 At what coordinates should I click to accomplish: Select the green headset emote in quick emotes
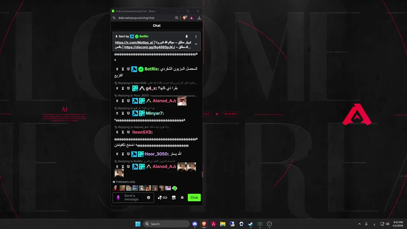tap(174, 188)
